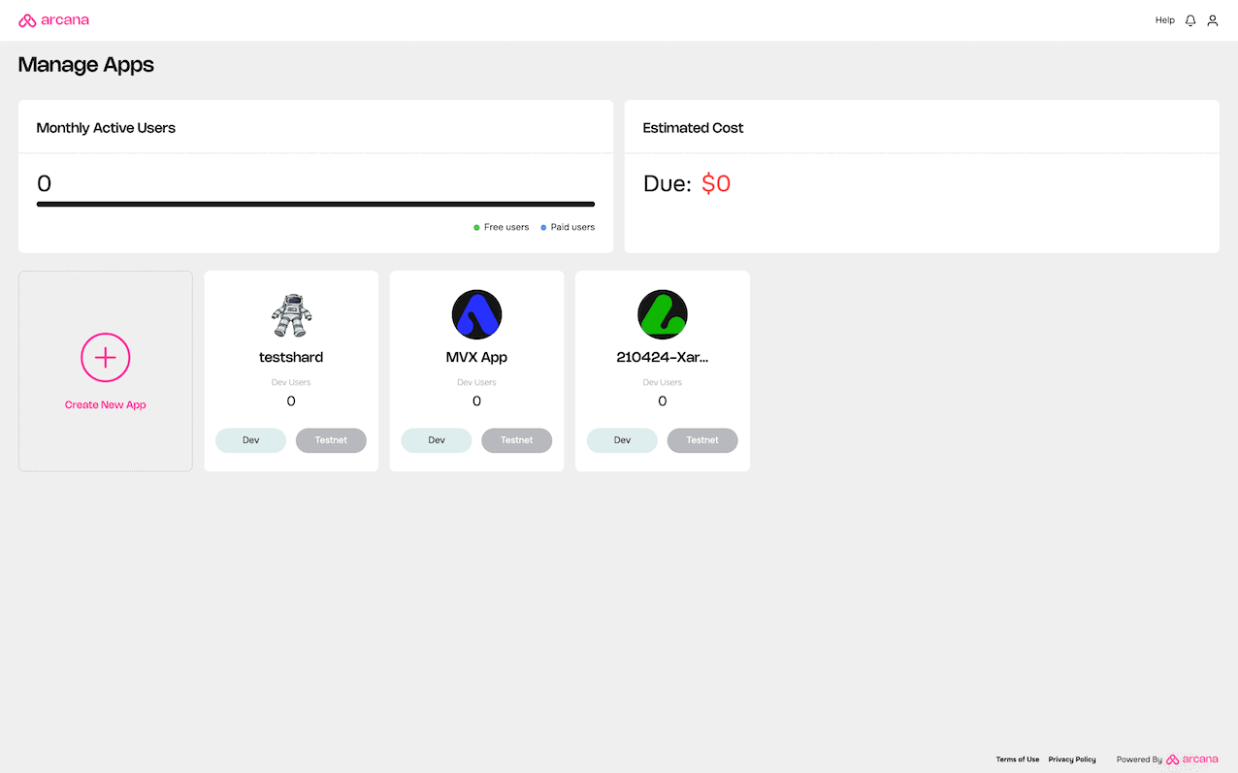This screenshot has height=773, width=1238.
Task: Click the testshard app name
Action: [291, 357]
